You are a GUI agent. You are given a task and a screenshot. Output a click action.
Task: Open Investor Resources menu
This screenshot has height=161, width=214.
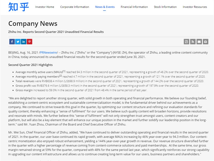195,7
